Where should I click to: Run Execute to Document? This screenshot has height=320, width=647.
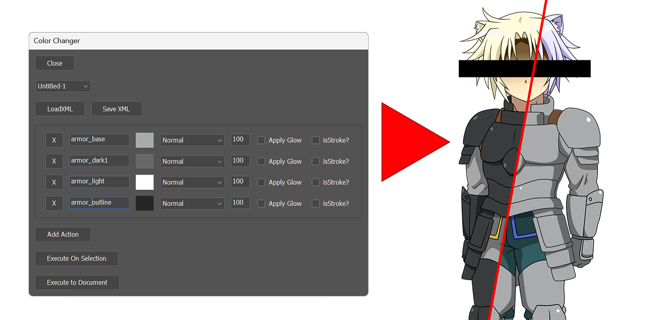(77, 282)
